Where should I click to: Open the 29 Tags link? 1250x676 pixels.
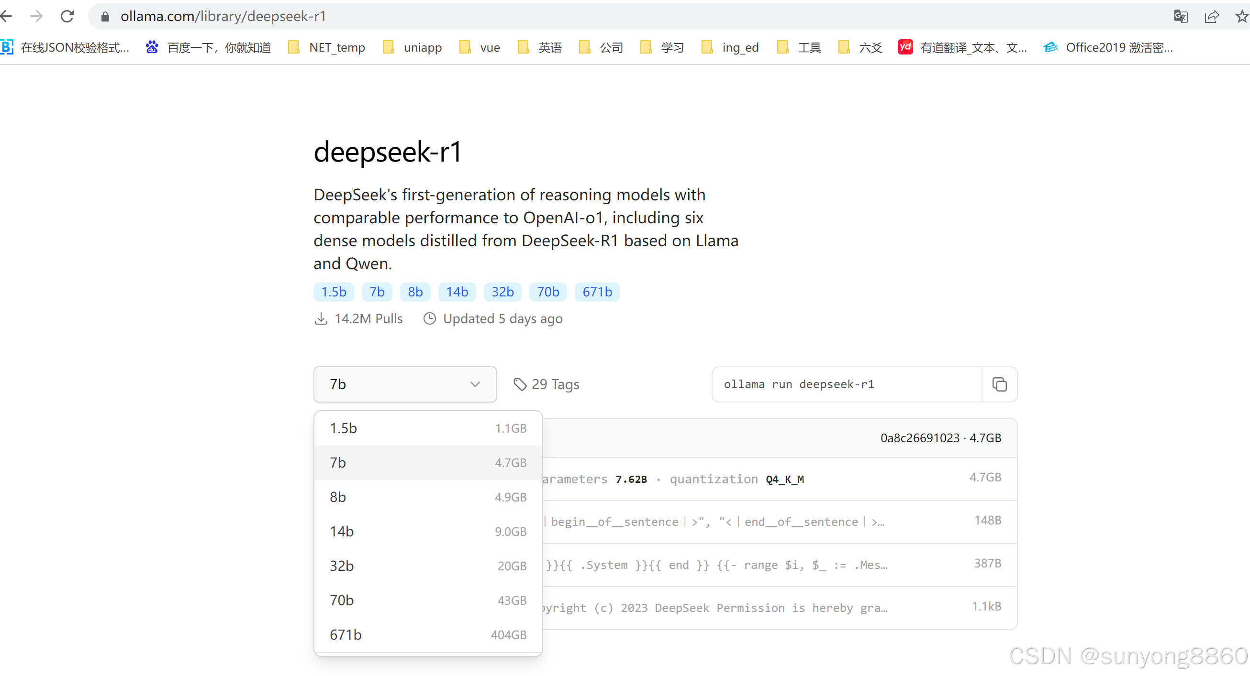pos(547,384)
